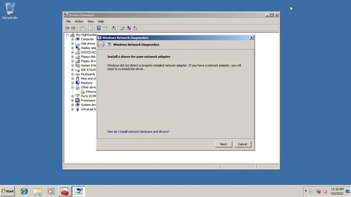The image size is (351, 197).
Task: Click Update Driver Software toolbar icon
Action: pos(122,28)
